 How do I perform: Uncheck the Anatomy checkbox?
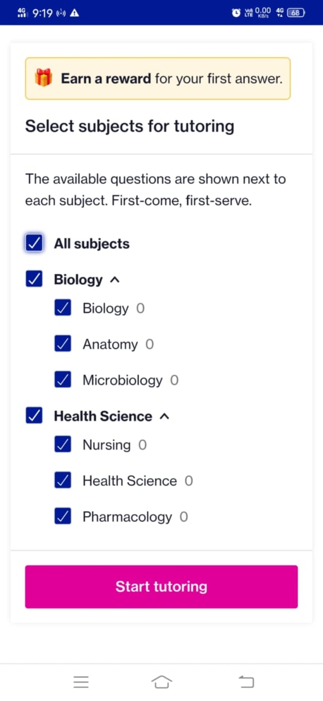(63, 344)
